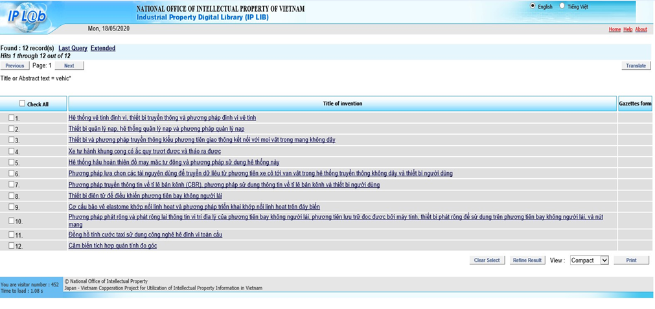Click the 'Time to load : 1.08 s' text

click(22, 291)
